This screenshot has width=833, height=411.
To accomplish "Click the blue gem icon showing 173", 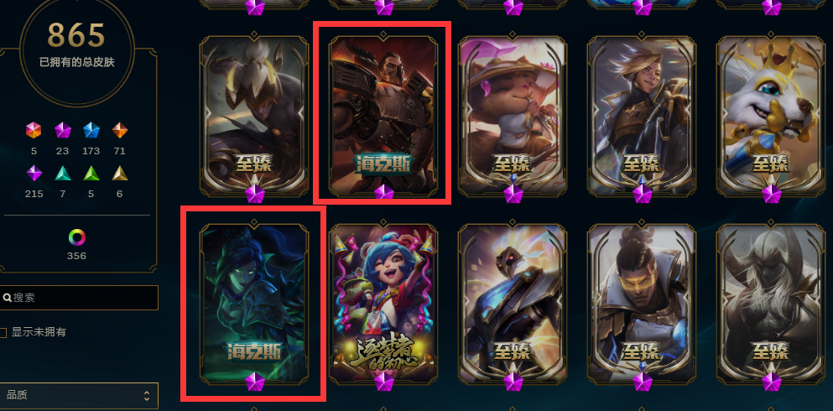I will click(x=91, y=130).
